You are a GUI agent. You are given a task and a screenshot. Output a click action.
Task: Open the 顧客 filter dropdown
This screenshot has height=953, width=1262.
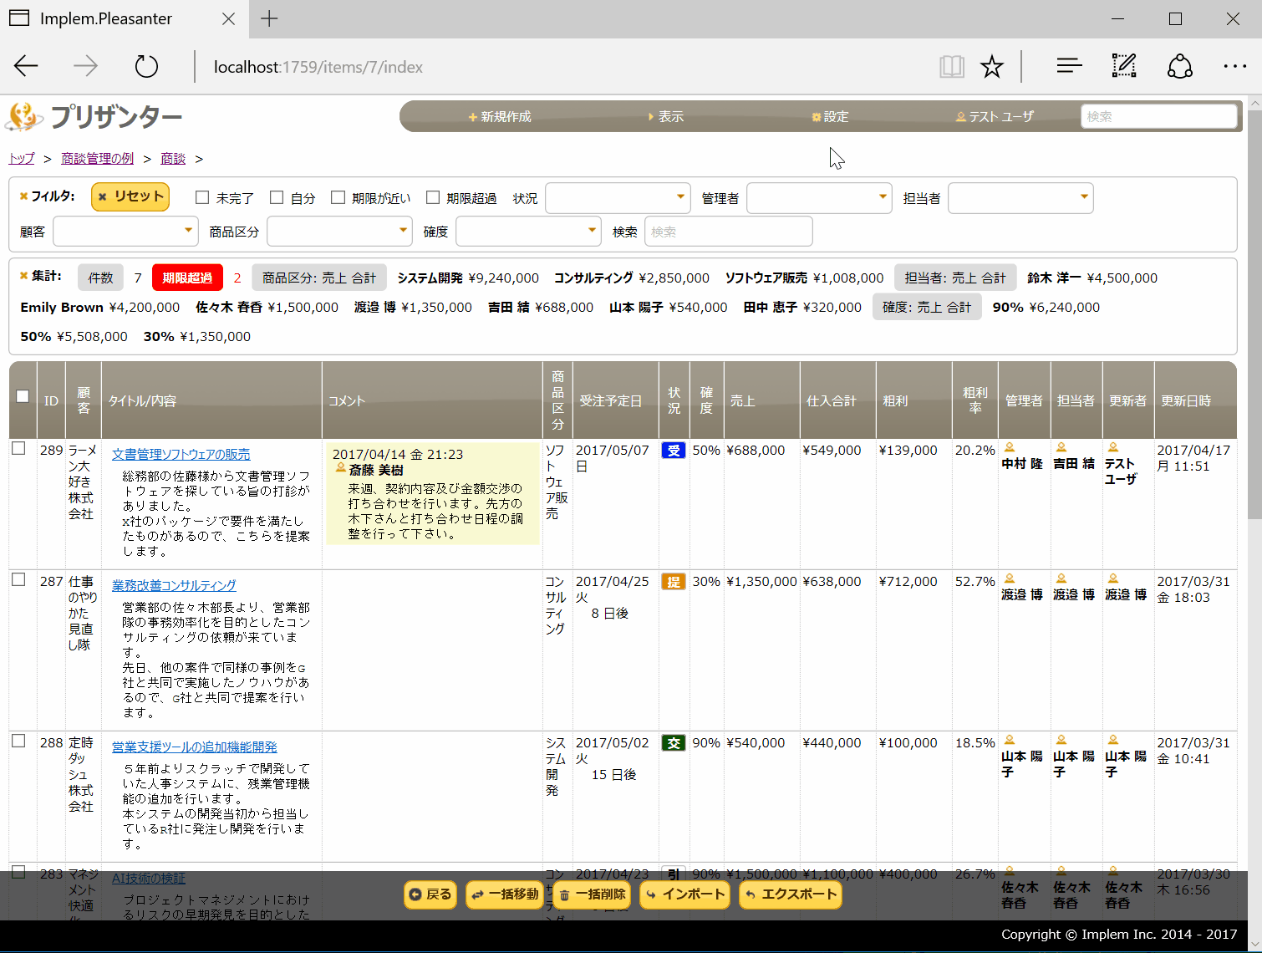pyautogui.click(x=125, y=231)
